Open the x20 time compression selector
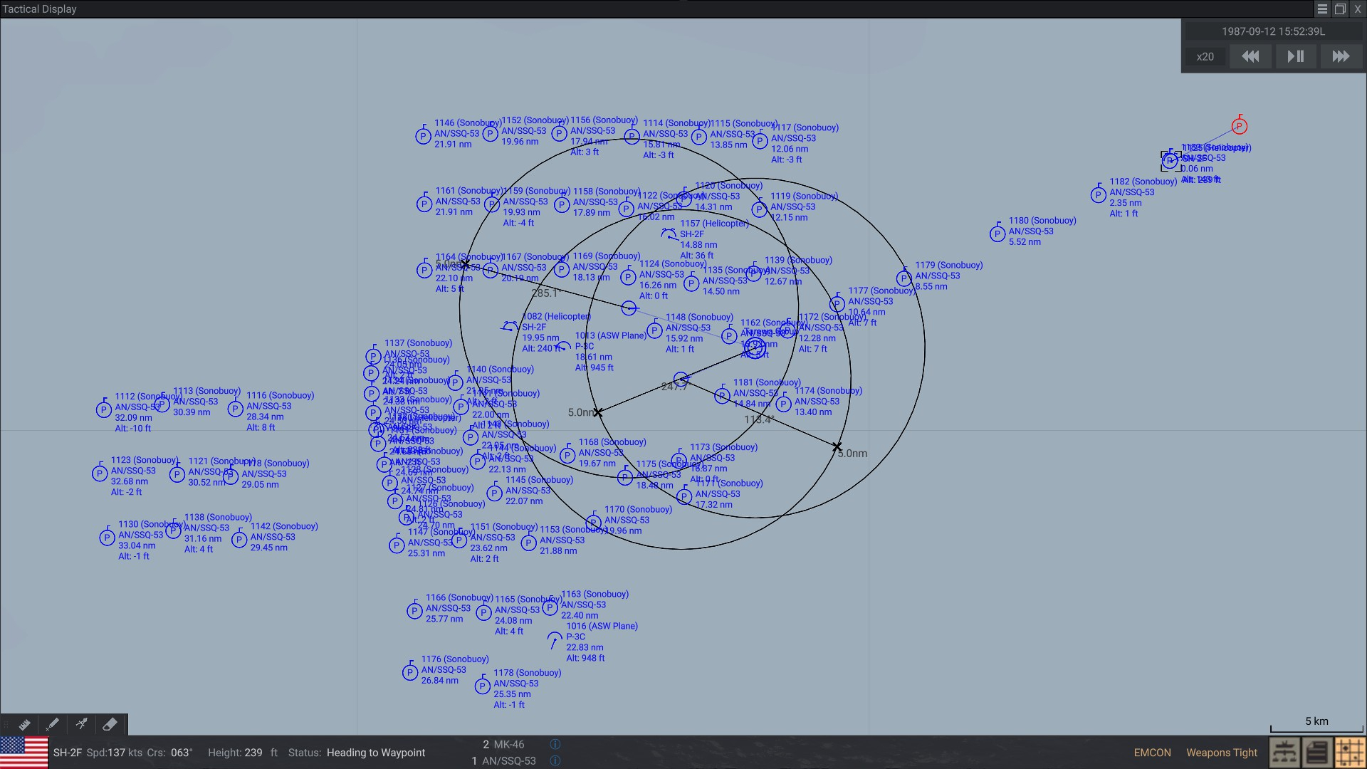 [x=1205, y=56]
